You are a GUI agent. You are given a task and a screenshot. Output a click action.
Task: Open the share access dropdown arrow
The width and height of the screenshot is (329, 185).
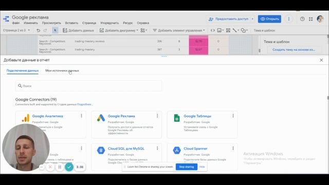click(252, 19)
